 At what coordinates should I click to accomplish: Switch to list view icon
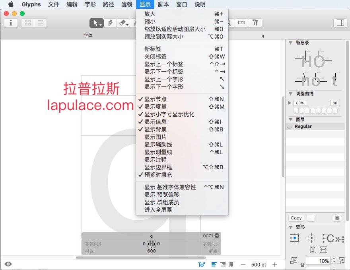[41, 23]
